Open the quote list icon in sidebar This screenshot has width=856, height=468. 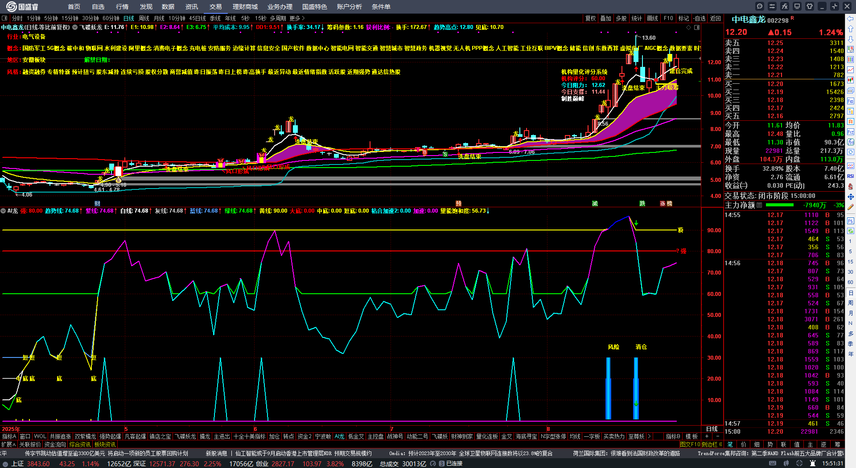click(851, 49)
